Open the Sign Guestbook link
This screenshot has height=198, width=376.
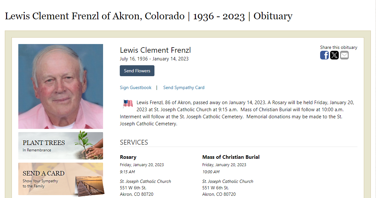[136, 88]
